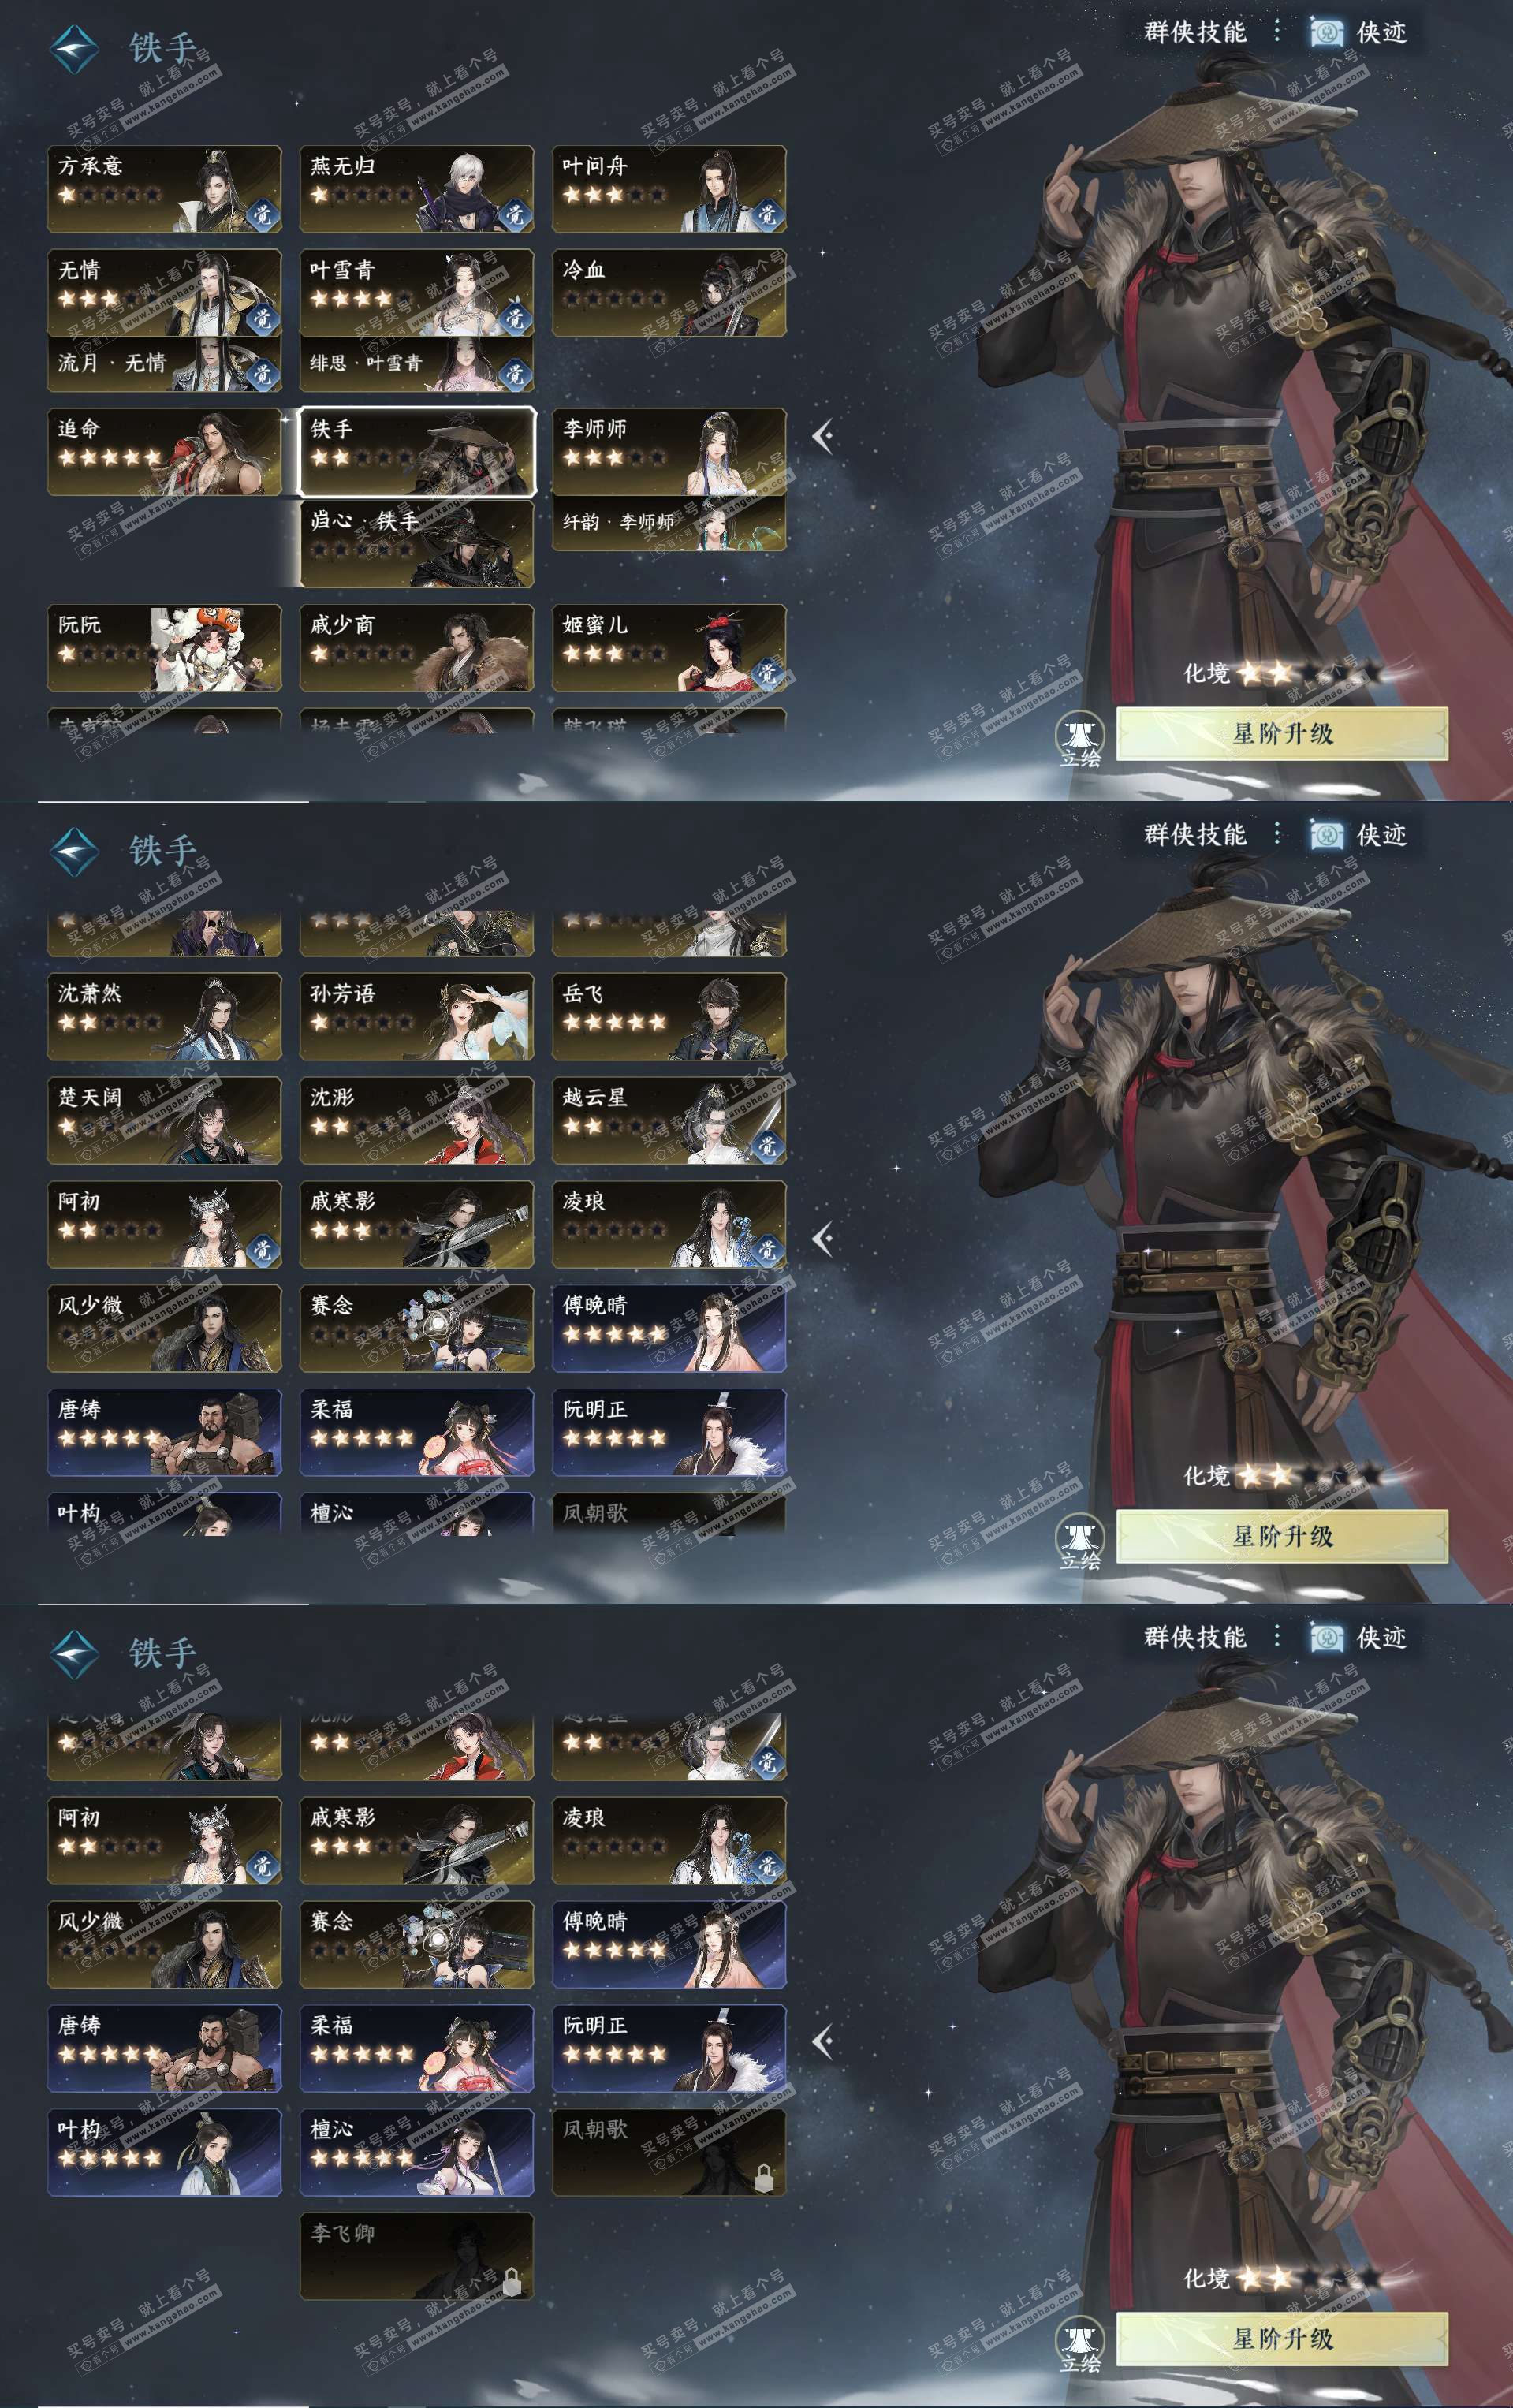Click the lock icon on 凤朝歌's card
This screenshot has height=2408, width=1513.
tap(763, 2177)
